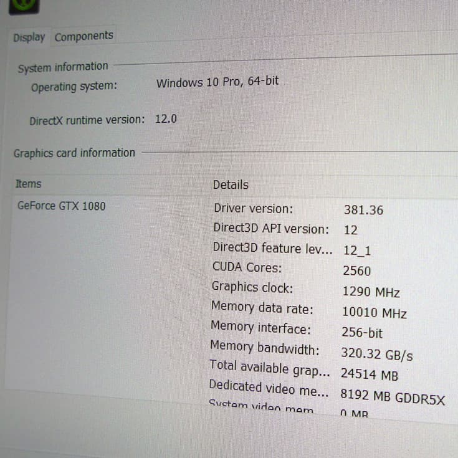Screen dimensions: 458x458
Task: Switch to the Display tab
Action: (x=29, y=37)
